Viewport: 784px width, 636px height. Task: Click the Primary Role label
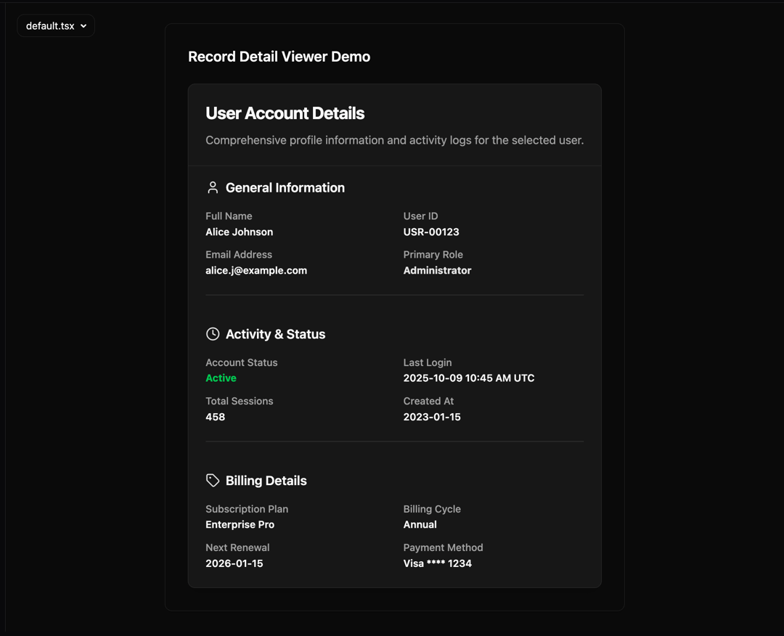click(433, 255)
